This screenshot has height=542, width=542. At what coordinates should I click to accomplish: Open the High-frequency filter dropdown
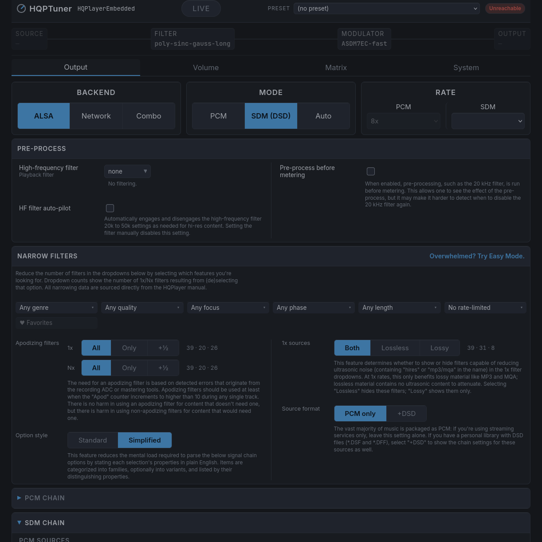(127, 171)
